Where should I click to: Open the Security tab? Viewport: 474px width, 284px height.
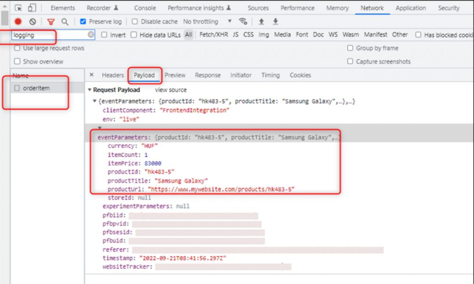click(x=449, y=8)
